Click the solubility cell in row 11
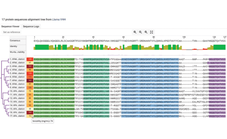Image resolution: width=227 pixels, height=139 pixels. pyautogui.click(x=30, y=95)
